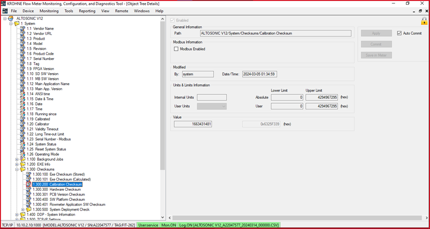This screenshot has height=229, width=430.
Task: Click the icon beside 1.19 Calibrated
Action: [22, 119]
